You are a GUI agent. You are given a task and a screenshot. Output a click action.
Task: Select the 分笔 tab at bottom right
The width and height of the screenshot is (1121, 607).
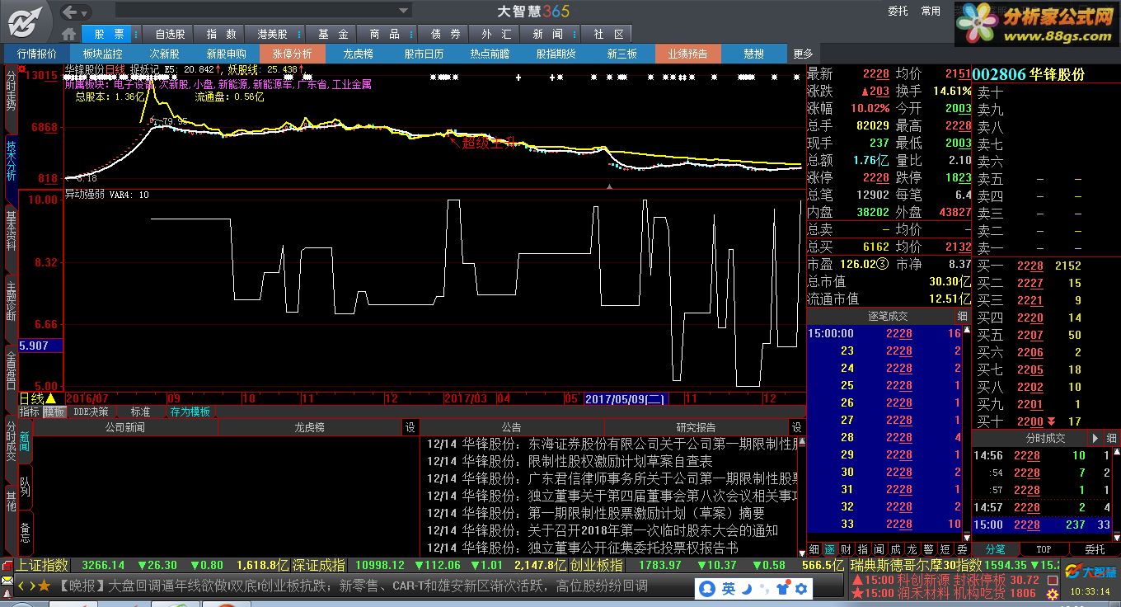[995, 549]
